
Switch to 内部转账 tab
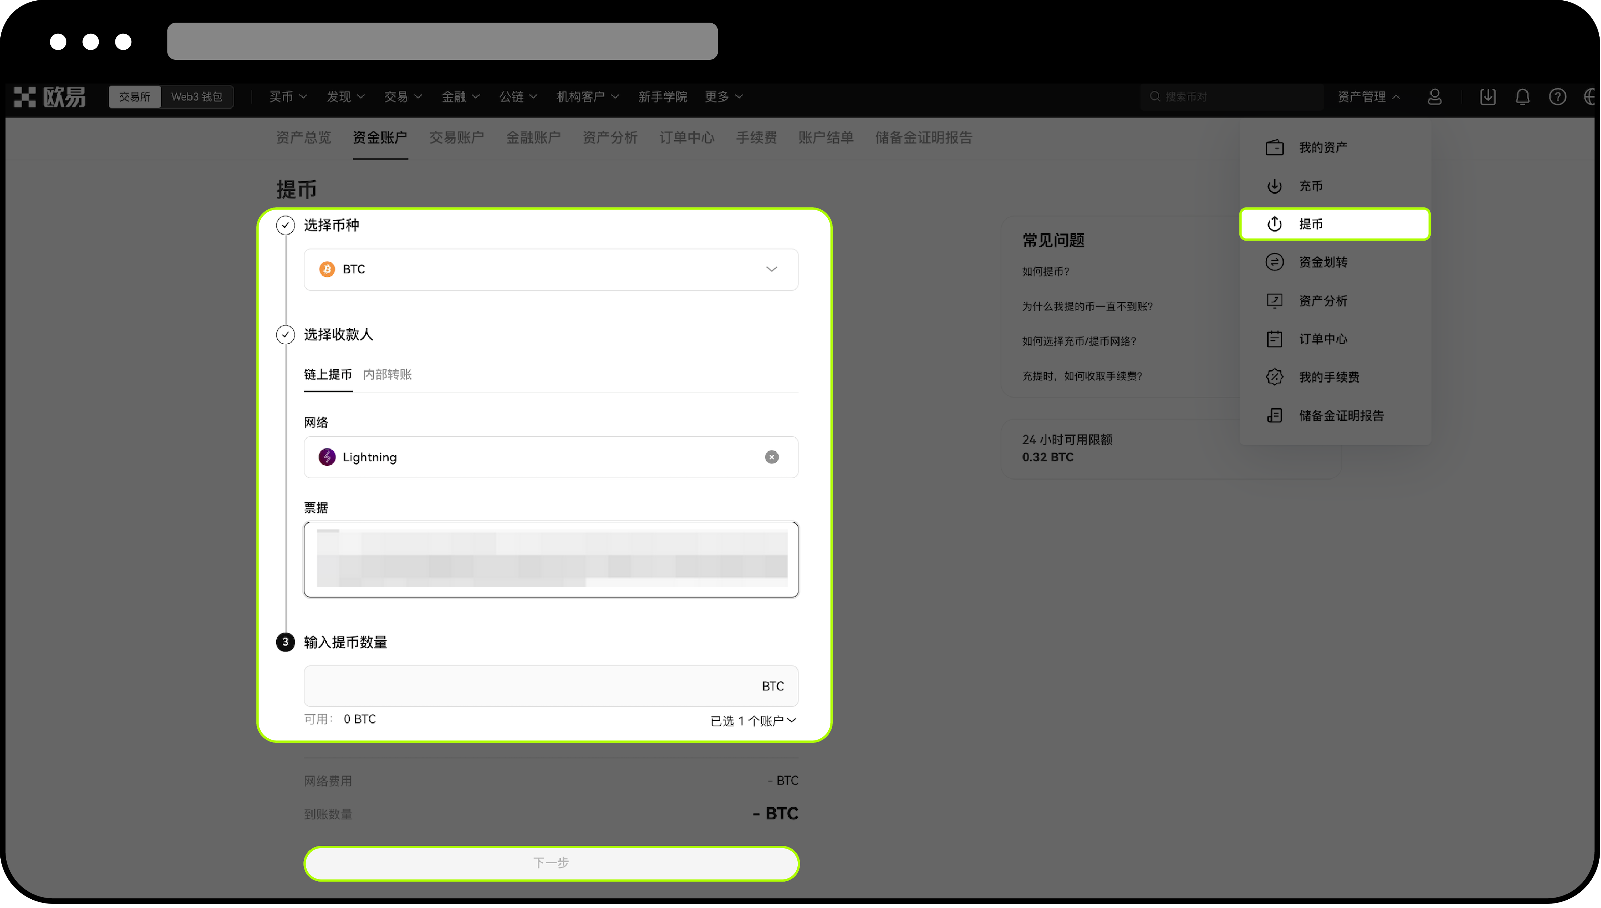pos(387,374)
